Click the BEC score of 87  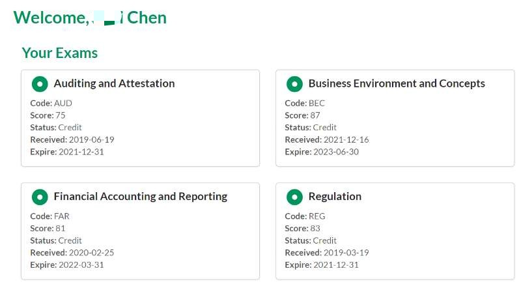315,115
